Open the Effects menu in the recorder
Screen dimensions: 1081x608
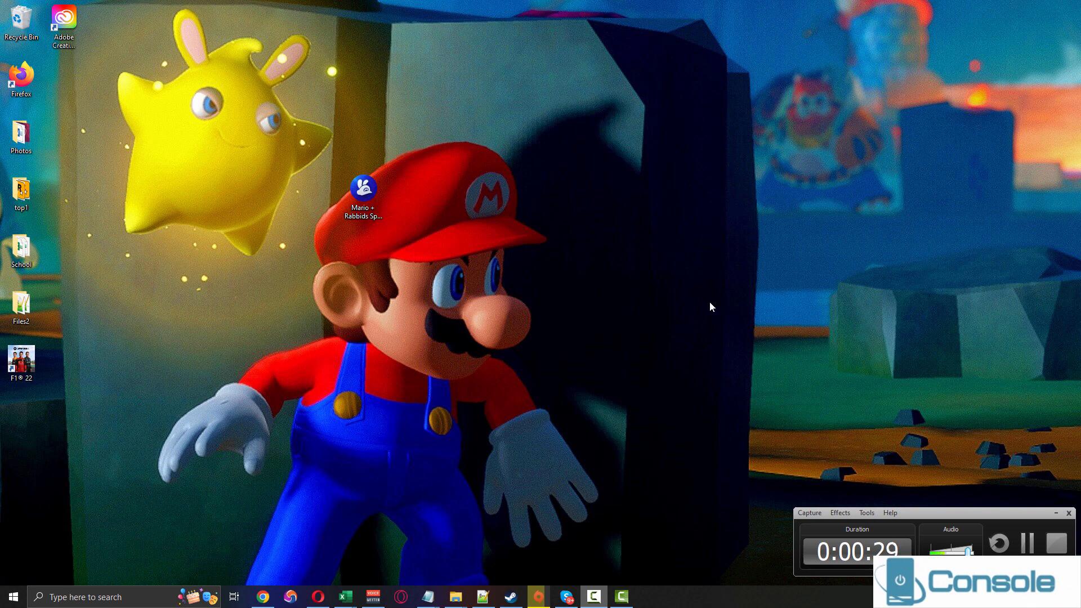click(839, 513)
